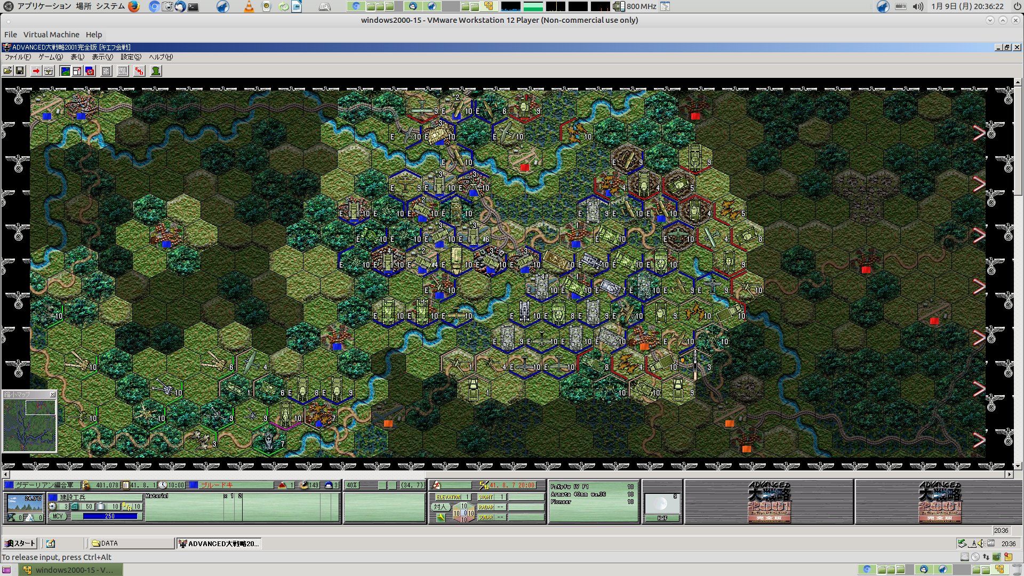This screenshot has height=576, width=1024.
Task: Click the green commander silhouette toolbar icon
Action: coord(156,71)
